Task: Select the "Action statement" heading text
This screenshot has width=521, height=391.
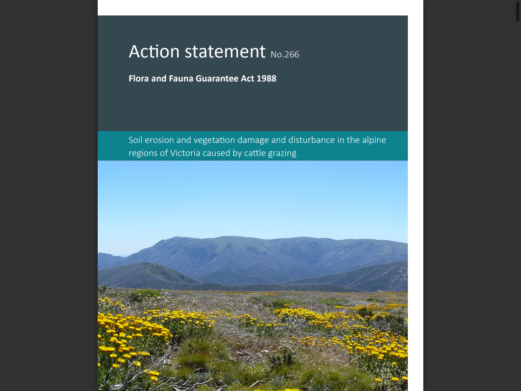Action: pos(197,51)
